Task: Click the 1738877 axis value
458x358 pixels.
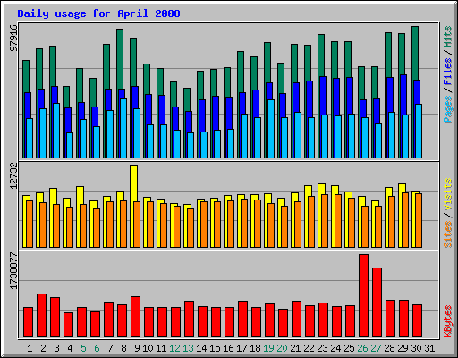Action: click(13, 271)
